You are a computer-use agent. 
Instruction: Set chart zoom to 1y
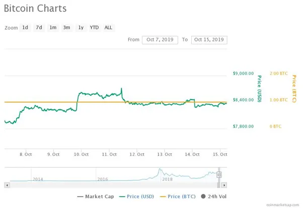tap(81, 28)
